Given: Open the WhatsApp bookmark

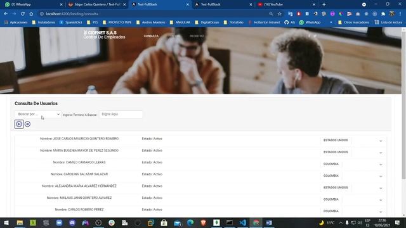Looking at the screenshot, I should [x=310, y=23].
